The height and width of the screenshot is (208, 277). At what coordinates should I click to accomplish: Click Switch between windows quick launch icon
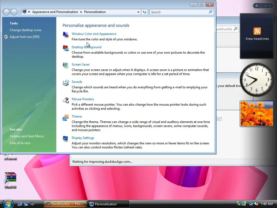26,204
